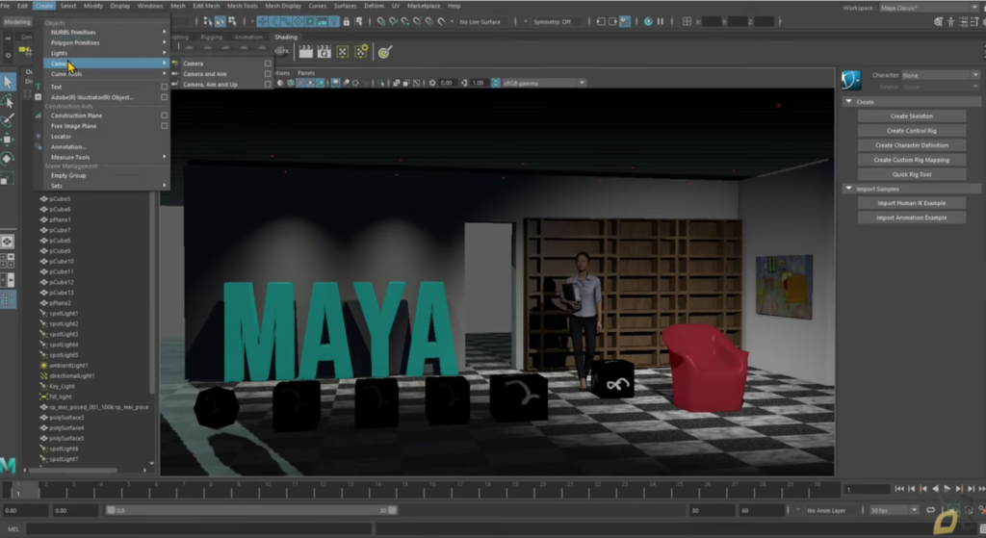Click the loop playback icon
The height and width of the screenshot is (538, 986).
[x=931, y=510]
